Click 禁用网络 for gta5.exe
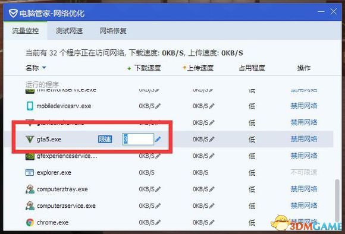345x234 pixels. tap(303, 139)
